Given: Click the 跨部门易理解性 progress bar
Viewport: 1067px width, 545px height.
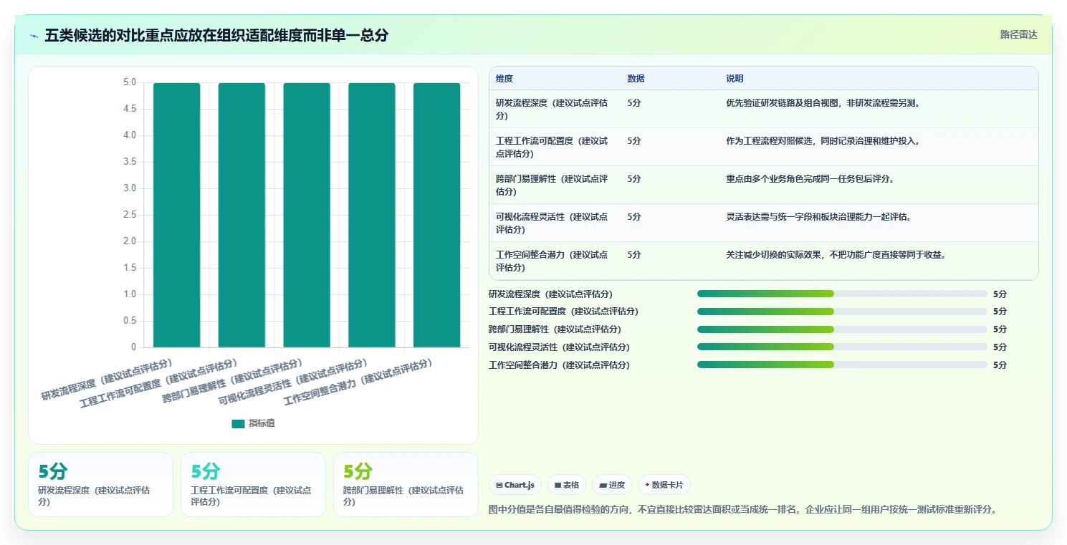Looking at the screenshot, I should click(842, 329).
